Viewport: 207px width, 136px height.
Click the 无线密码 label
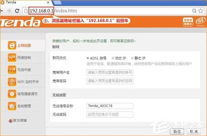[x=59, y=114]
